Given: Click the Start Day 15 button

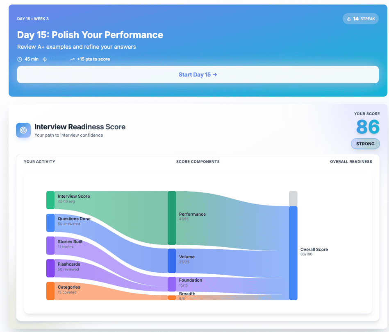Looking at the screenshot, I should coord(198,75).
